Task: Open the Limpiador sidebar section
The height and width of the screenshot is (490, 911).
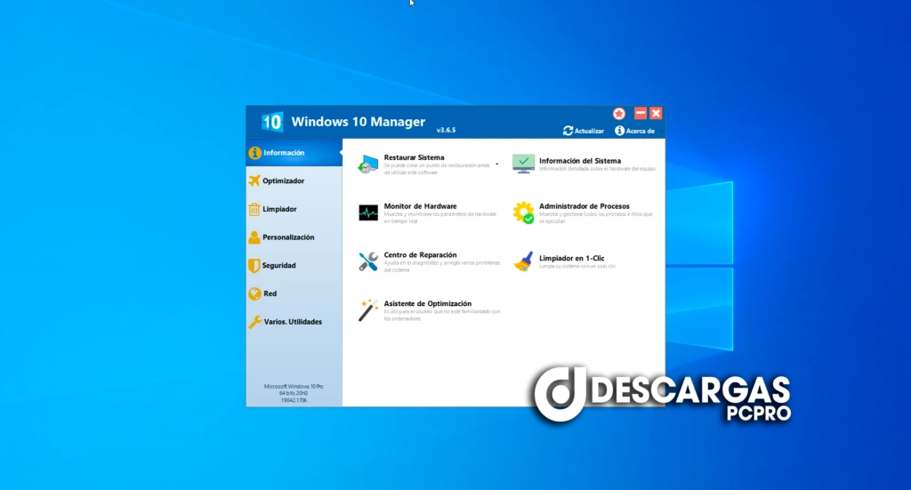Action: tap(279, 209)
